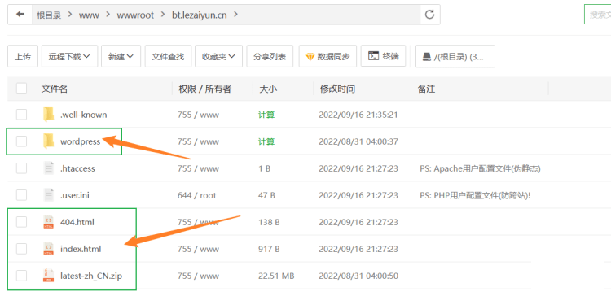Open the 分享列表 button
This screenshot has width=611, height=296.
270,56
